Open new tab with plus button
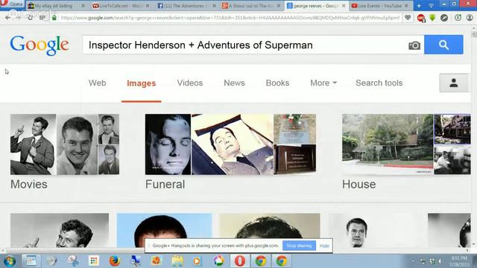 (419, 6)
